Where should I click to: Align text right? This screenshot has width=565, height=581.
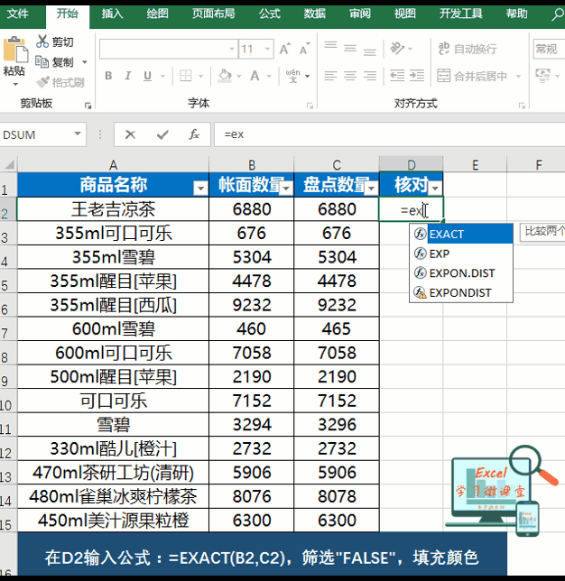click(370, 76)
